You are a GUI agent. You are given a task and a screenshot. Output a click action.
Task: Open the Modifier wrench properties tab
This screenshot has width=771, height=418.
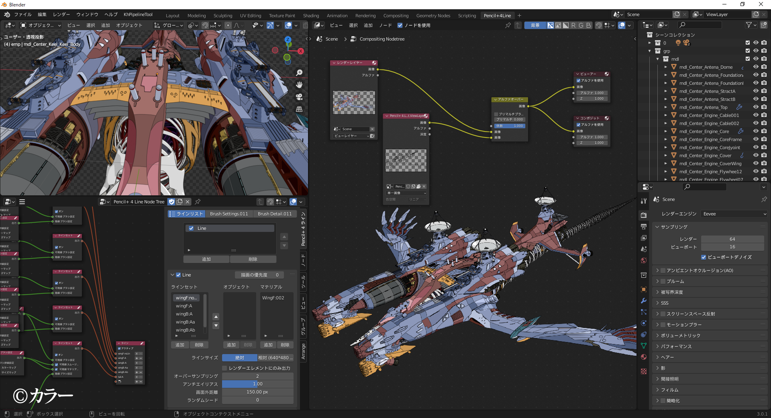click(x=644, y=301)
